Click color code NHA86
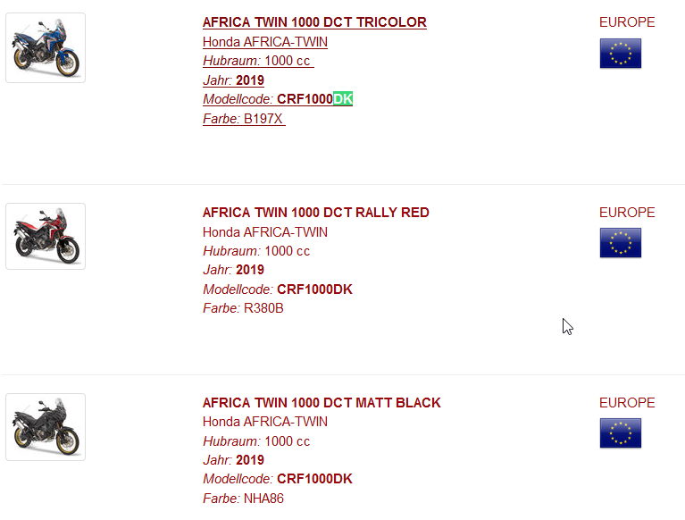The width and height of the screenshot is (685, 520). [263, 499]
